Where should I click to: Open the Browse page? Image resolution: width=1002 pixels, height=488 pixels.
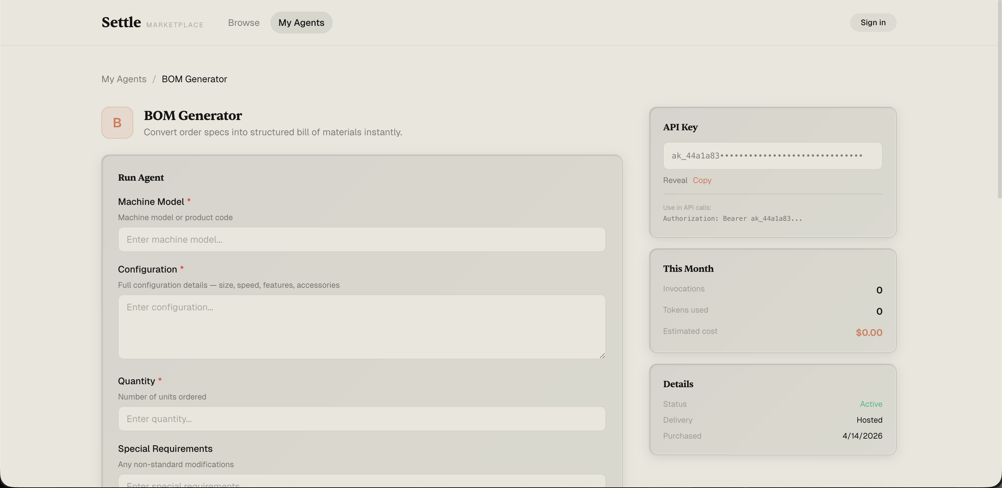pyautogui.click(x=244, y=22)
